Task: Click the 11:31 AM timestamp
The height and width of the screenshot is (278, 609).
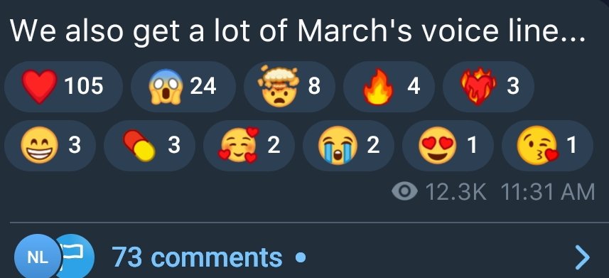Action: coord(548,192)
